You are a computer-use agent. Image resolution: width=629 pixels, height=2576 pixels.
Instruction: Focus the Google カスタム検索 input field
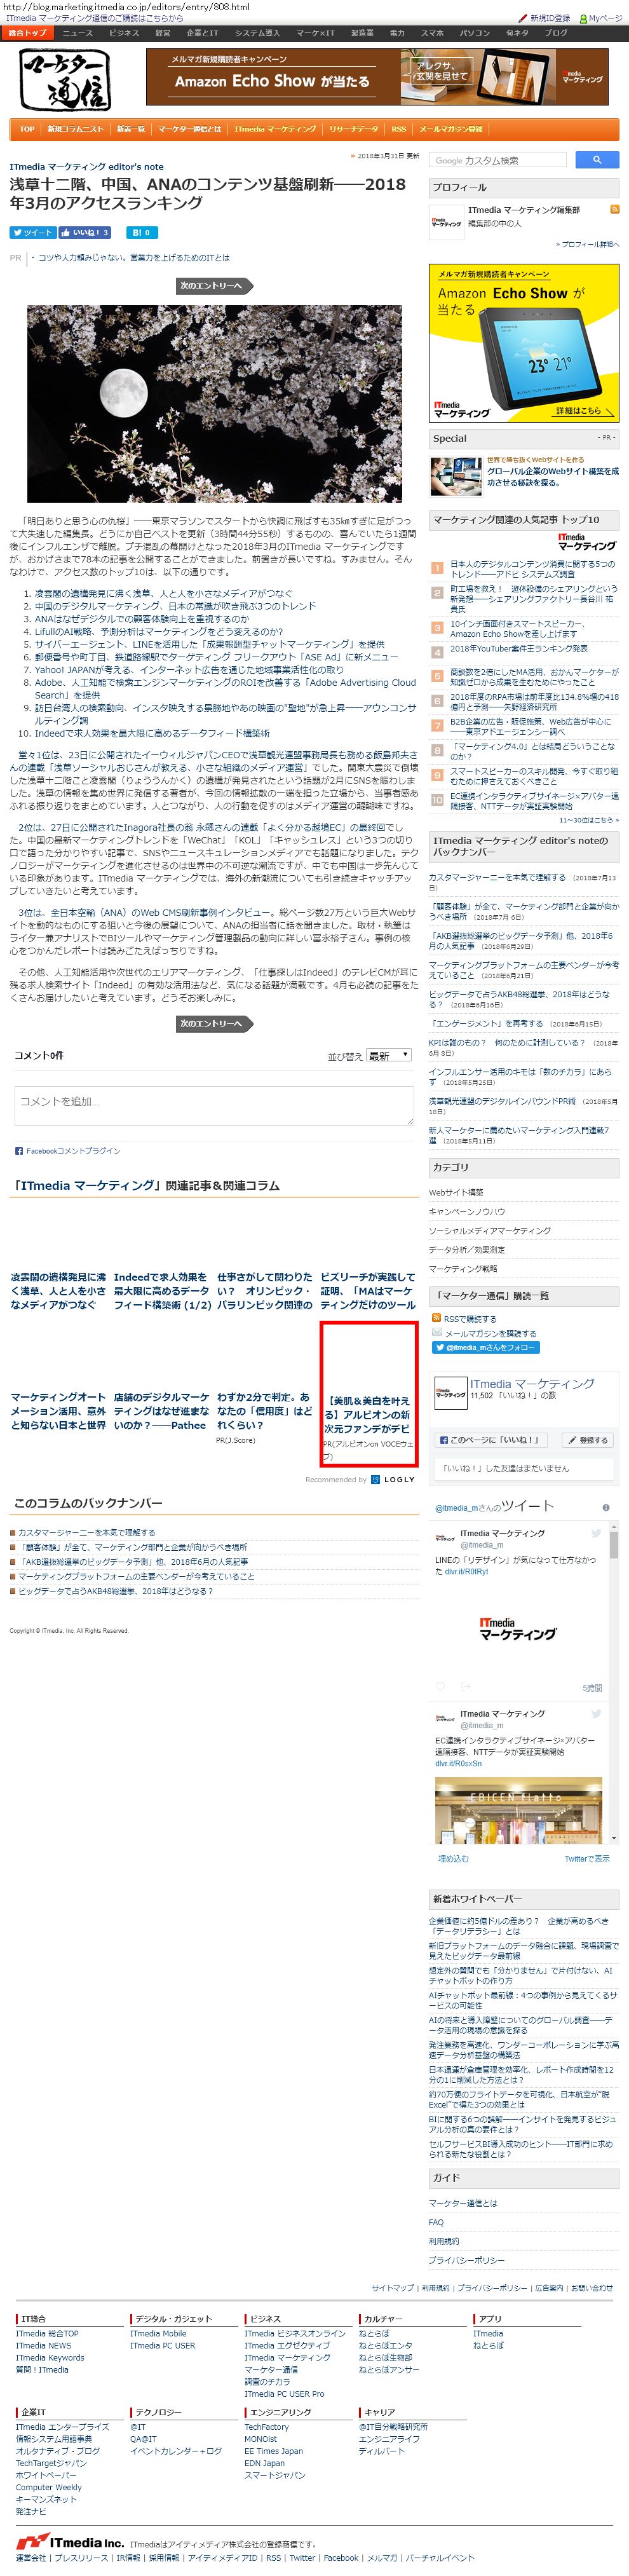click(499, 160)
